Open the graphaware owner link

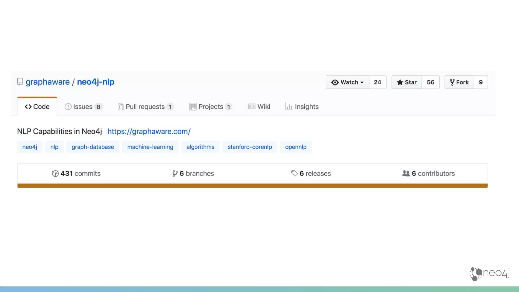tap(47, 82)
